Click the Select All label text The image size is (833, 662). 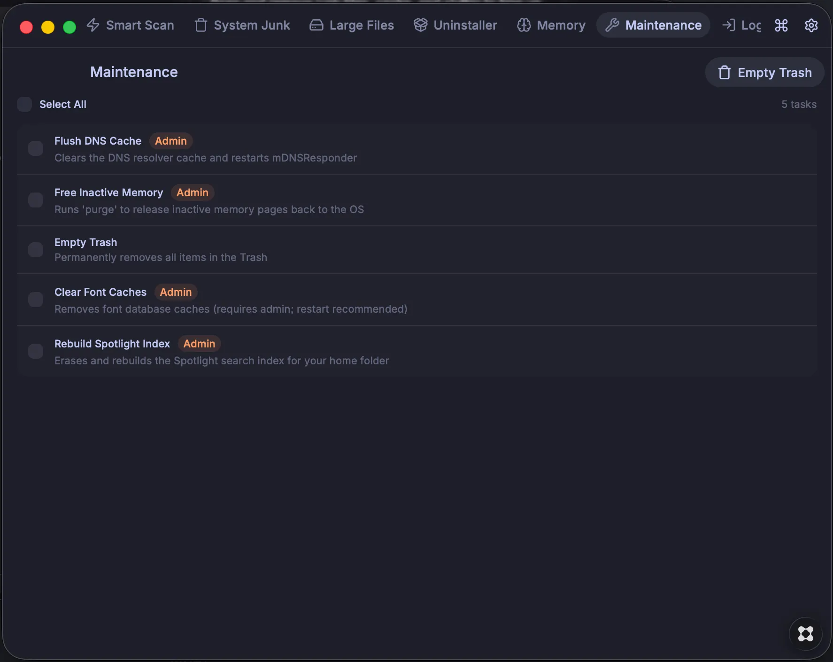63,104
